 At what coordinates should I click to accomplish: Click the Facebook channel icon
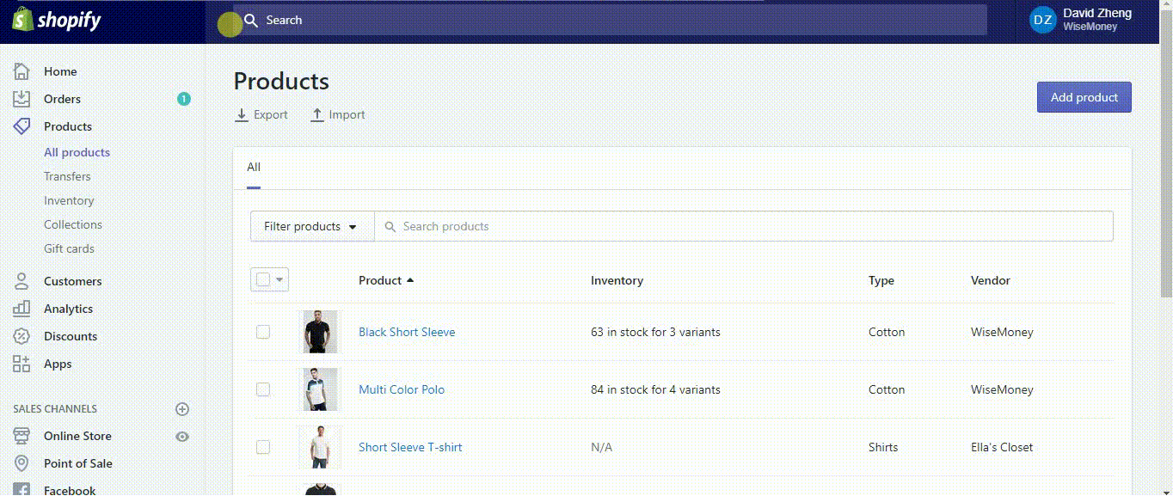(x=21, y=490)
